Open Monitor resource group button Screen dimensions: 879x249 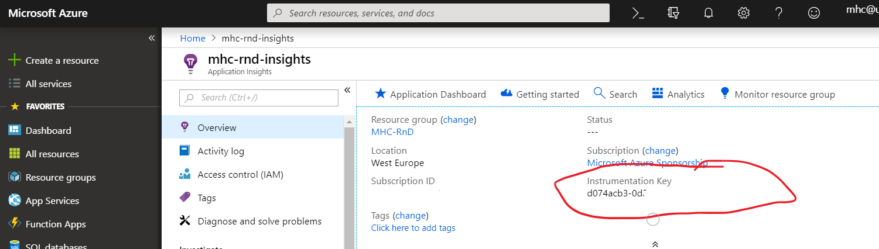coord(777,94)
